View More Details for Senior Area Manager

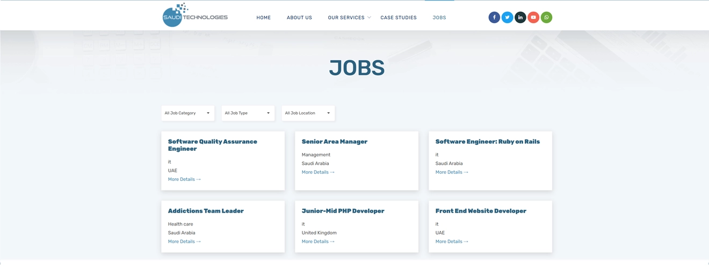(318, 172)
